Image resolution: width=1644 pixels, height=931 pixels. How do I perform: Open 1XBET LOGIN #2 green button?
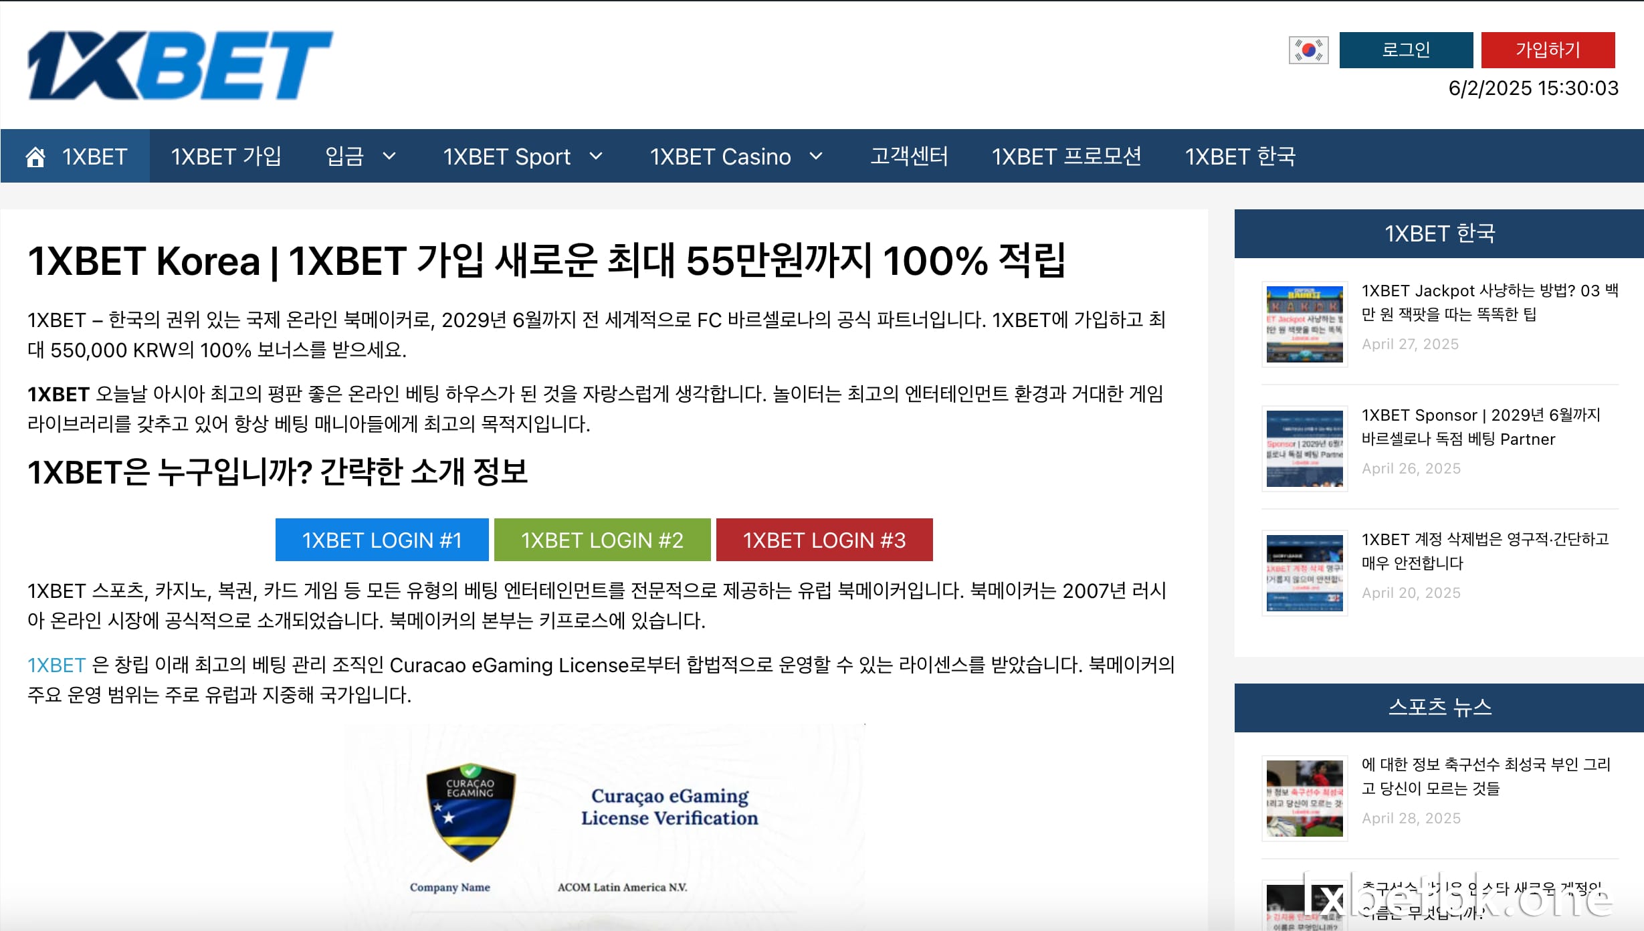603,540
